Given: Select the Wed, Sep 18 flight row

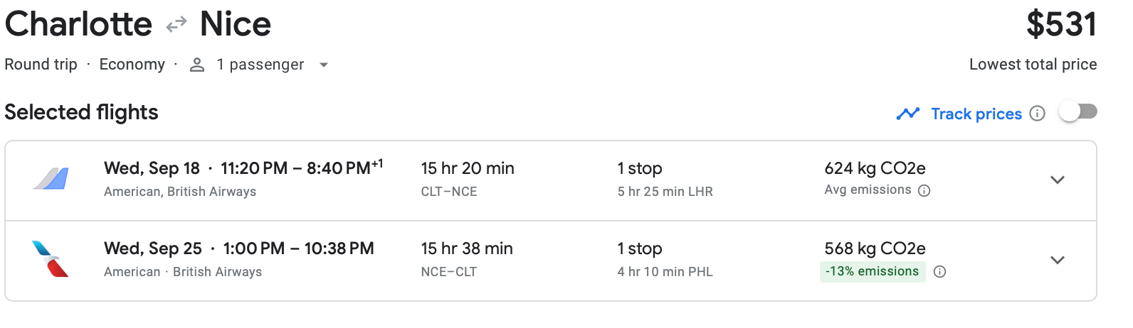Looking at the screenshot, I should 242,169.
